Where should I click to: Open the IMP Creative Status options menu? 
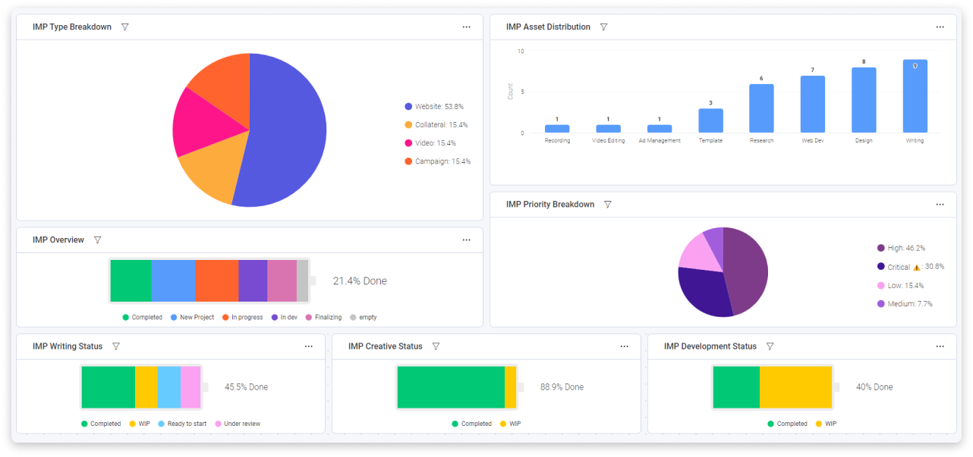coord(625,346)
